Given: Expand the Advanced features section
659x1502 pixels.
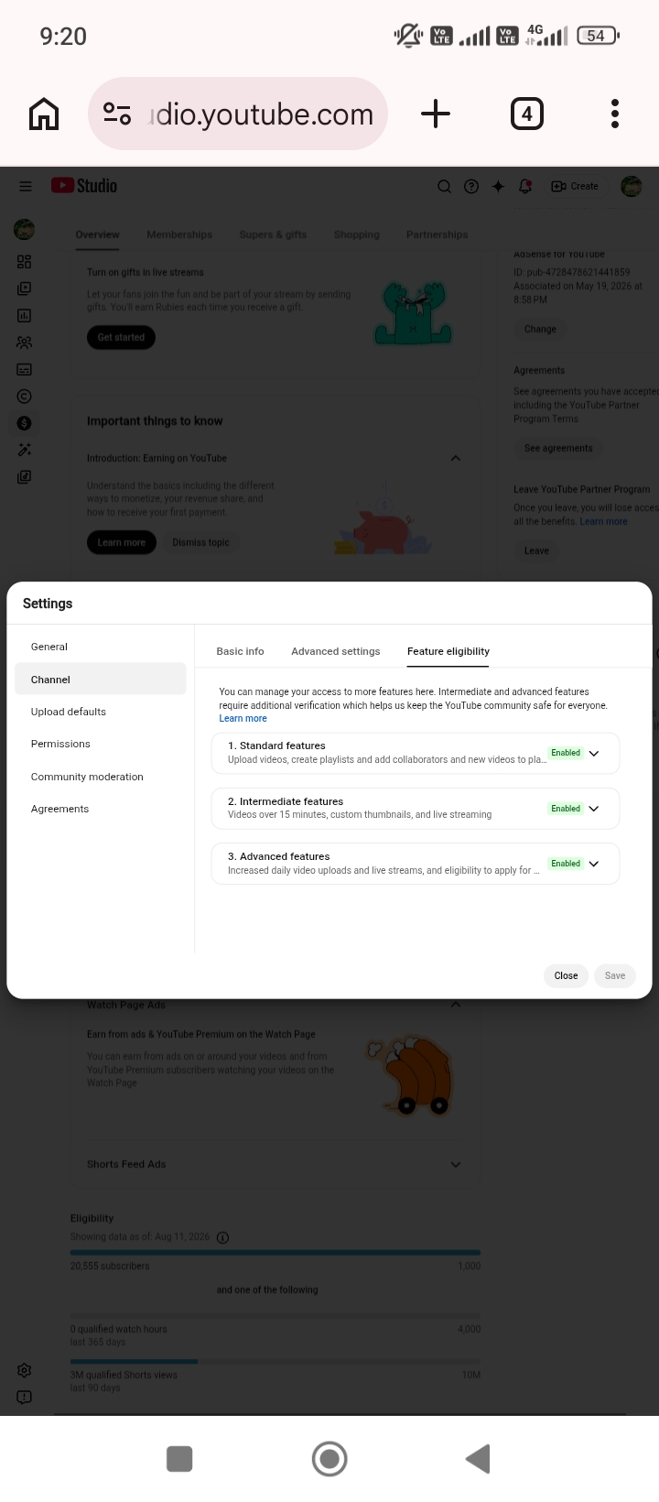Looking at the screenshot, I should pyautogui.click(x=594, y=864).
